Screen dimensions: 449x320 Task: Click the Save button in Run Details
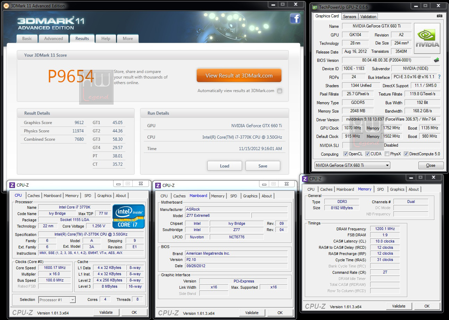tap(263, 166)
